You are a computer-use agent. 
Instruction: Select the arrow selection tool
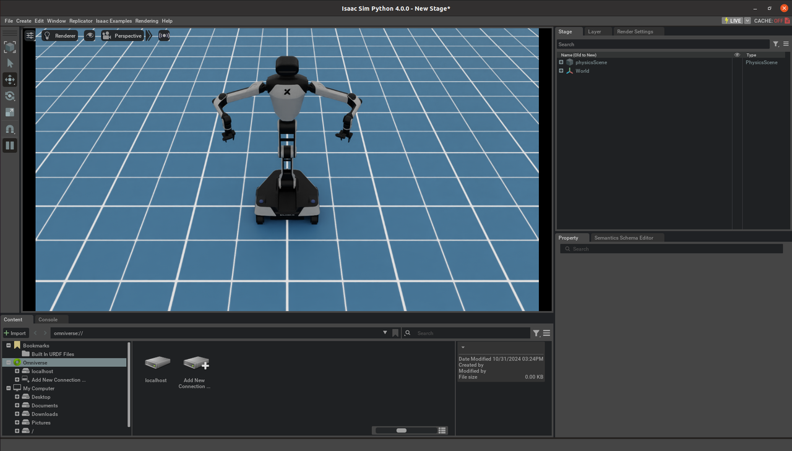point(10,63)
